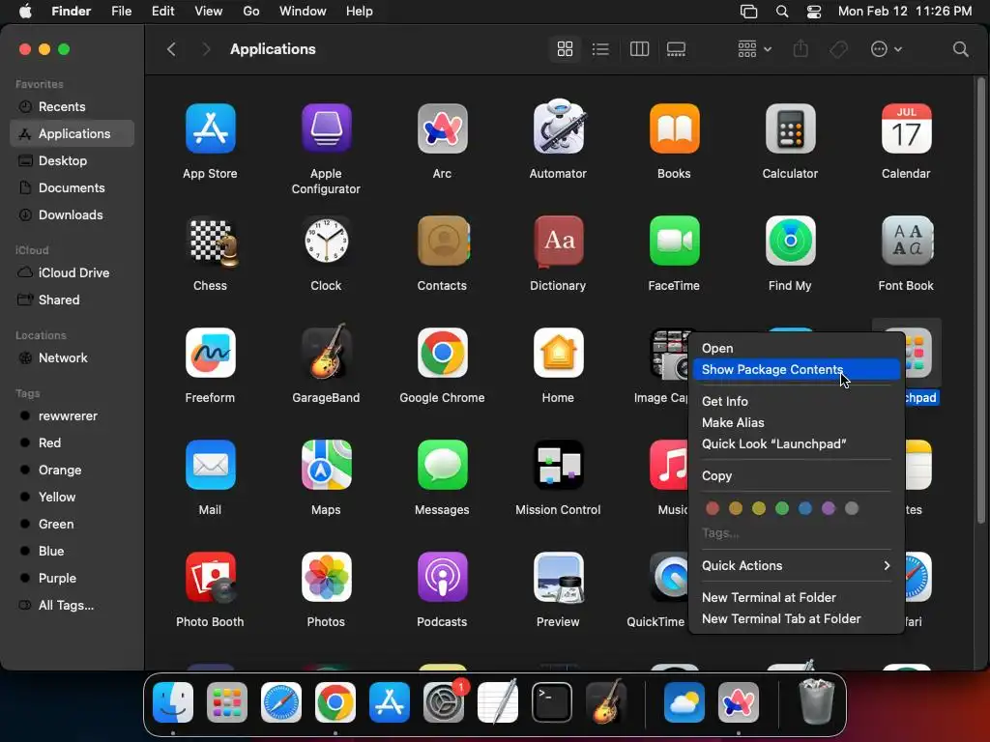Select the Freeform app icon
The height and width of the screenshot is (742, 990).
(x=210, y=353)
